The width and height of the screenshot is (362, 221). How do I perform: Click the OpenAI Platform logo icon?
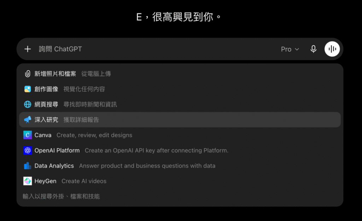point(28,150)
